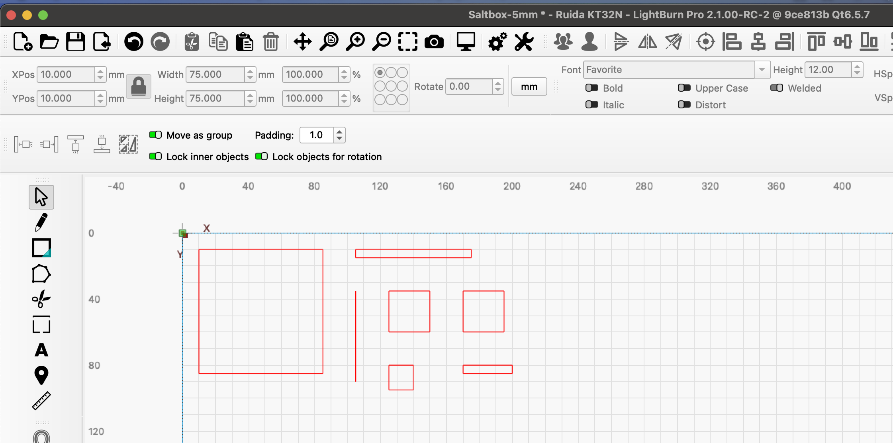Click the mm units button
The height and width of the screenshot is (443, 893).
point(529,87)
